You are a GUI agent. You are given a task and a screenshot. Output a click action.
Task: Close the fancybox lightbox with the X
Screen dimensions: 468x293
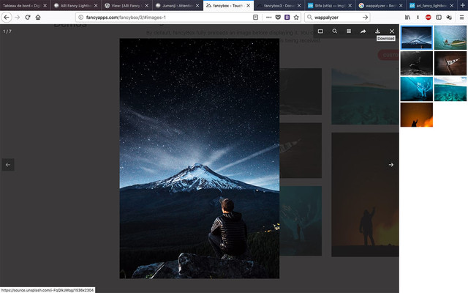tap(392, 31)
